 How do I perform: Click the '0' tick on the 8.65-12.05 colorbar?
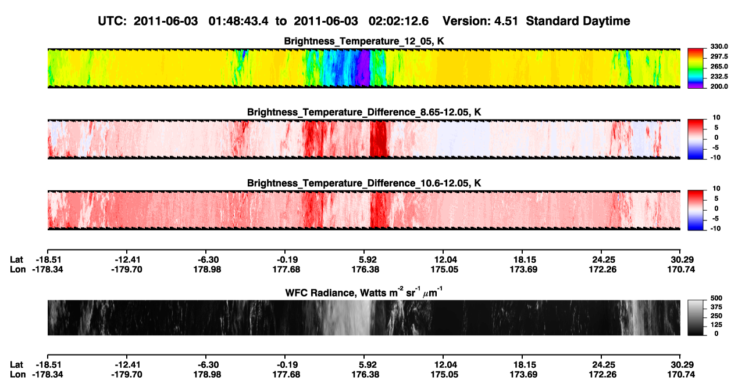[x=716, y=137]
